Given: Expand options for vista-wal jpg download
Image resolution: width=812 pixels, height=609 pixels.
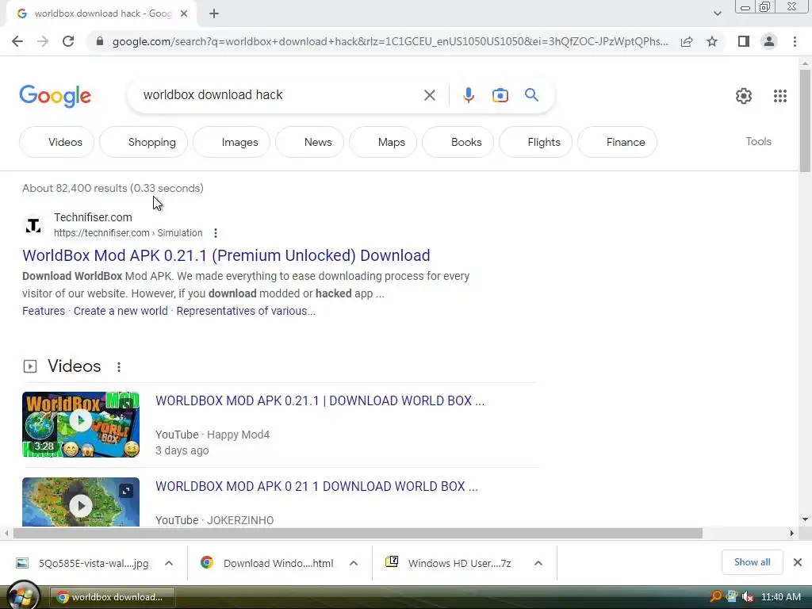Looking at the screenshot, I should (x=169, y=563).
